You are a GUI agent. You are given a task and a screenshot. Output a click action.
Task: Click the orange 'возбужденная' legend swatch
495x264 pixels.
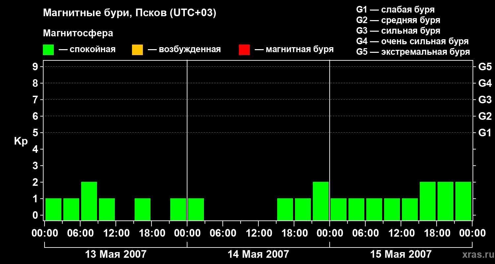137,50
